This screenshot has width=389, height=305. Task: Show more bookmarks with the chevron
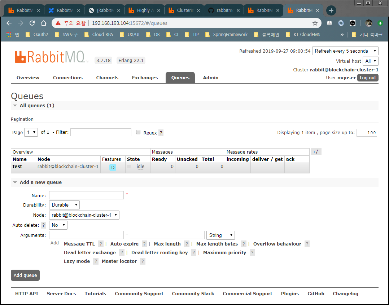pos(342,35)
